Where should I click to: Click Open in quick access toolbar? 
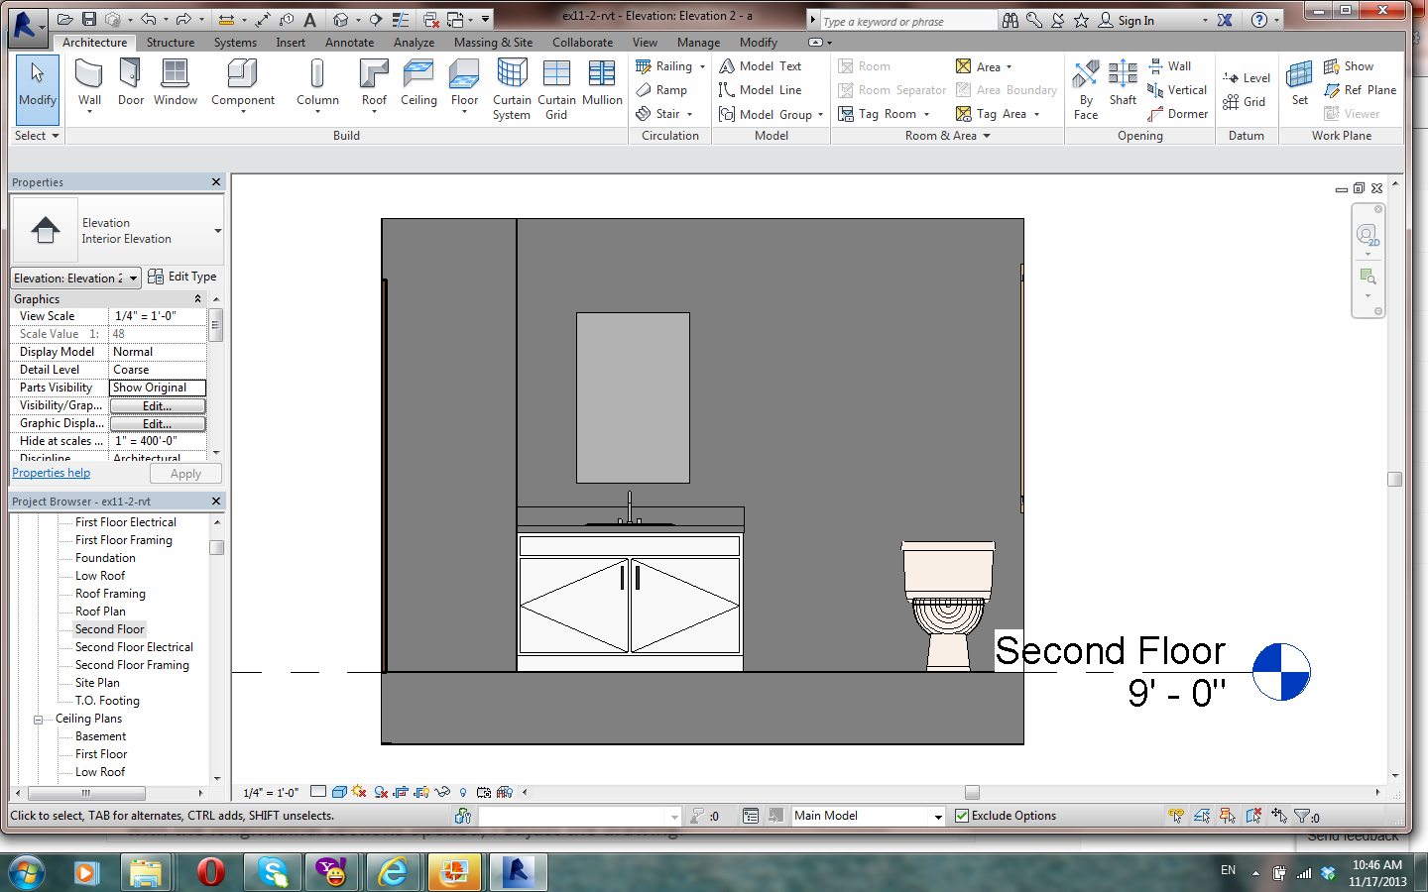point(65,19)
